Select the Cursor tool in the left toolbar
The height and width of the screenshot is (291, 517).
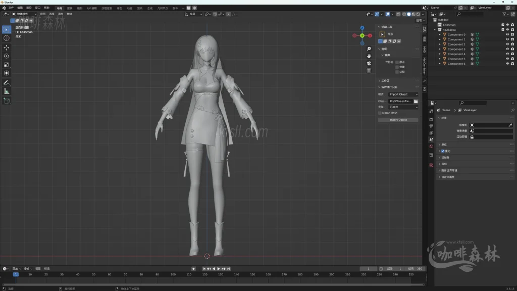(6, 38)
